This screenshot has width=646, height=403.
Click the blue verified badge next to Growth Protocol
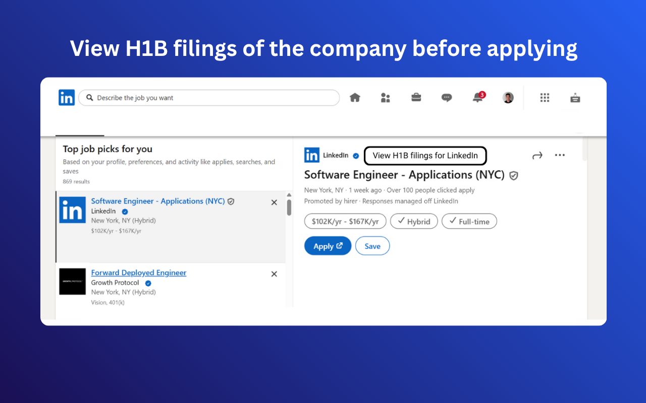coord(148,283)
